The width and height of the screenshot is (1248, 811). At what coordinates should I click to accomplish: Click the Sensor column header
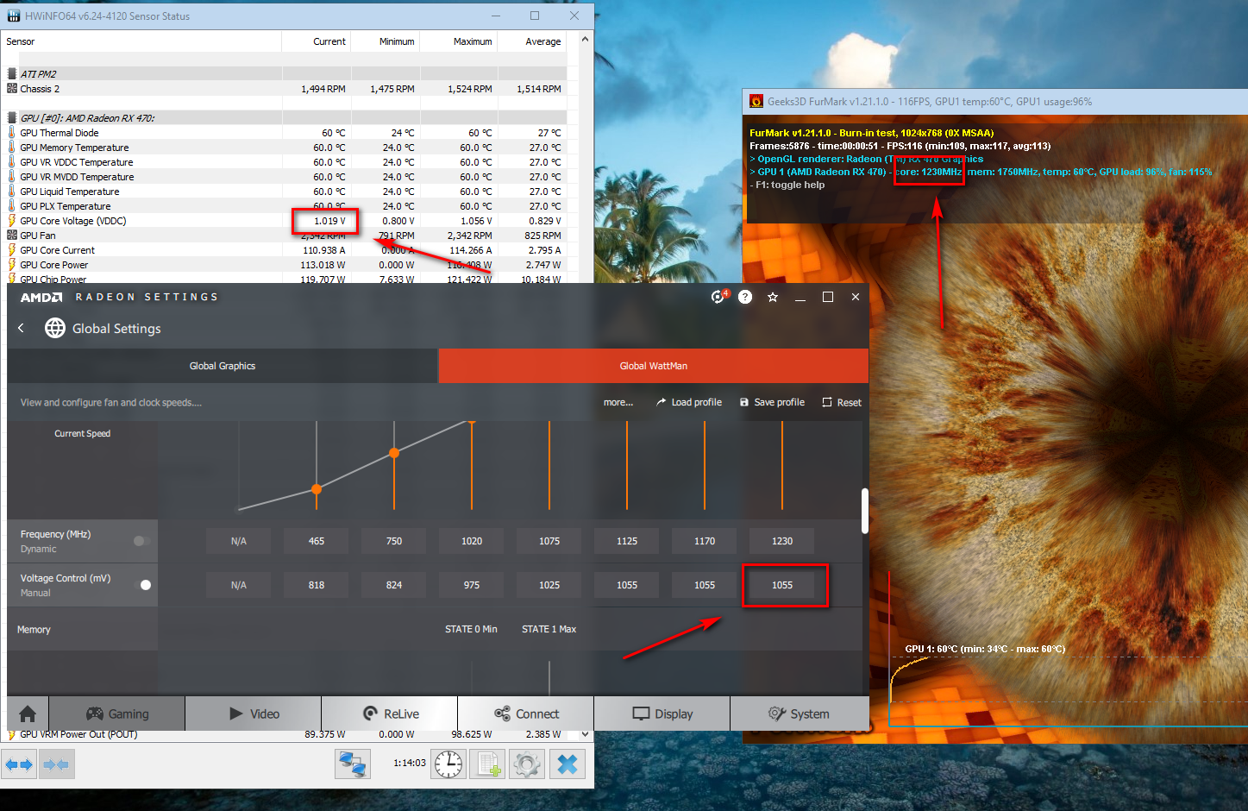point(141,41)
